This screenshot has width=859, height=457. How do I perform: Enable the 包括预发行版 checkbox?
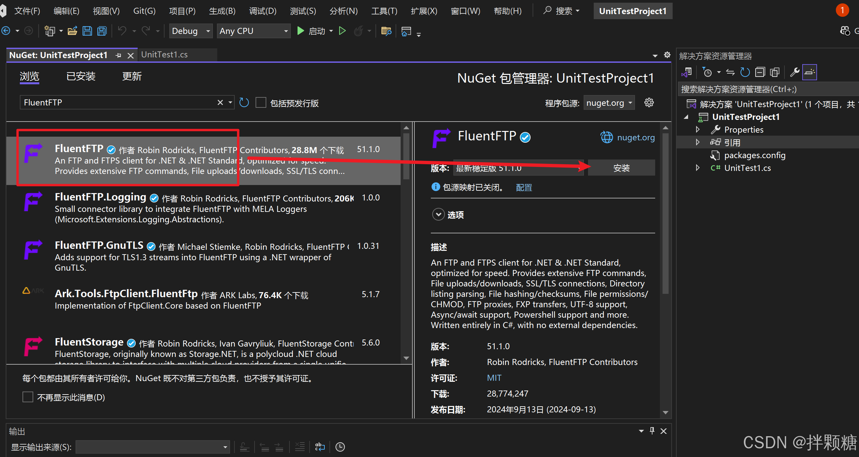[261, 102]
